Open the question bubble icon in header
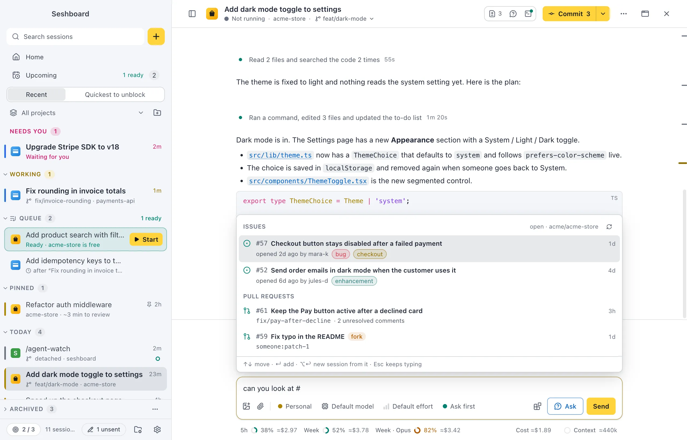 (x=513, y=14)
